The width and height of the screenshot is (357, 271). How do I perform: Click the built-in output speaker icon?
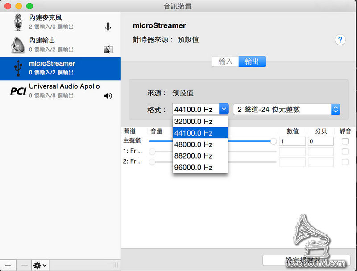click(18, 45)
